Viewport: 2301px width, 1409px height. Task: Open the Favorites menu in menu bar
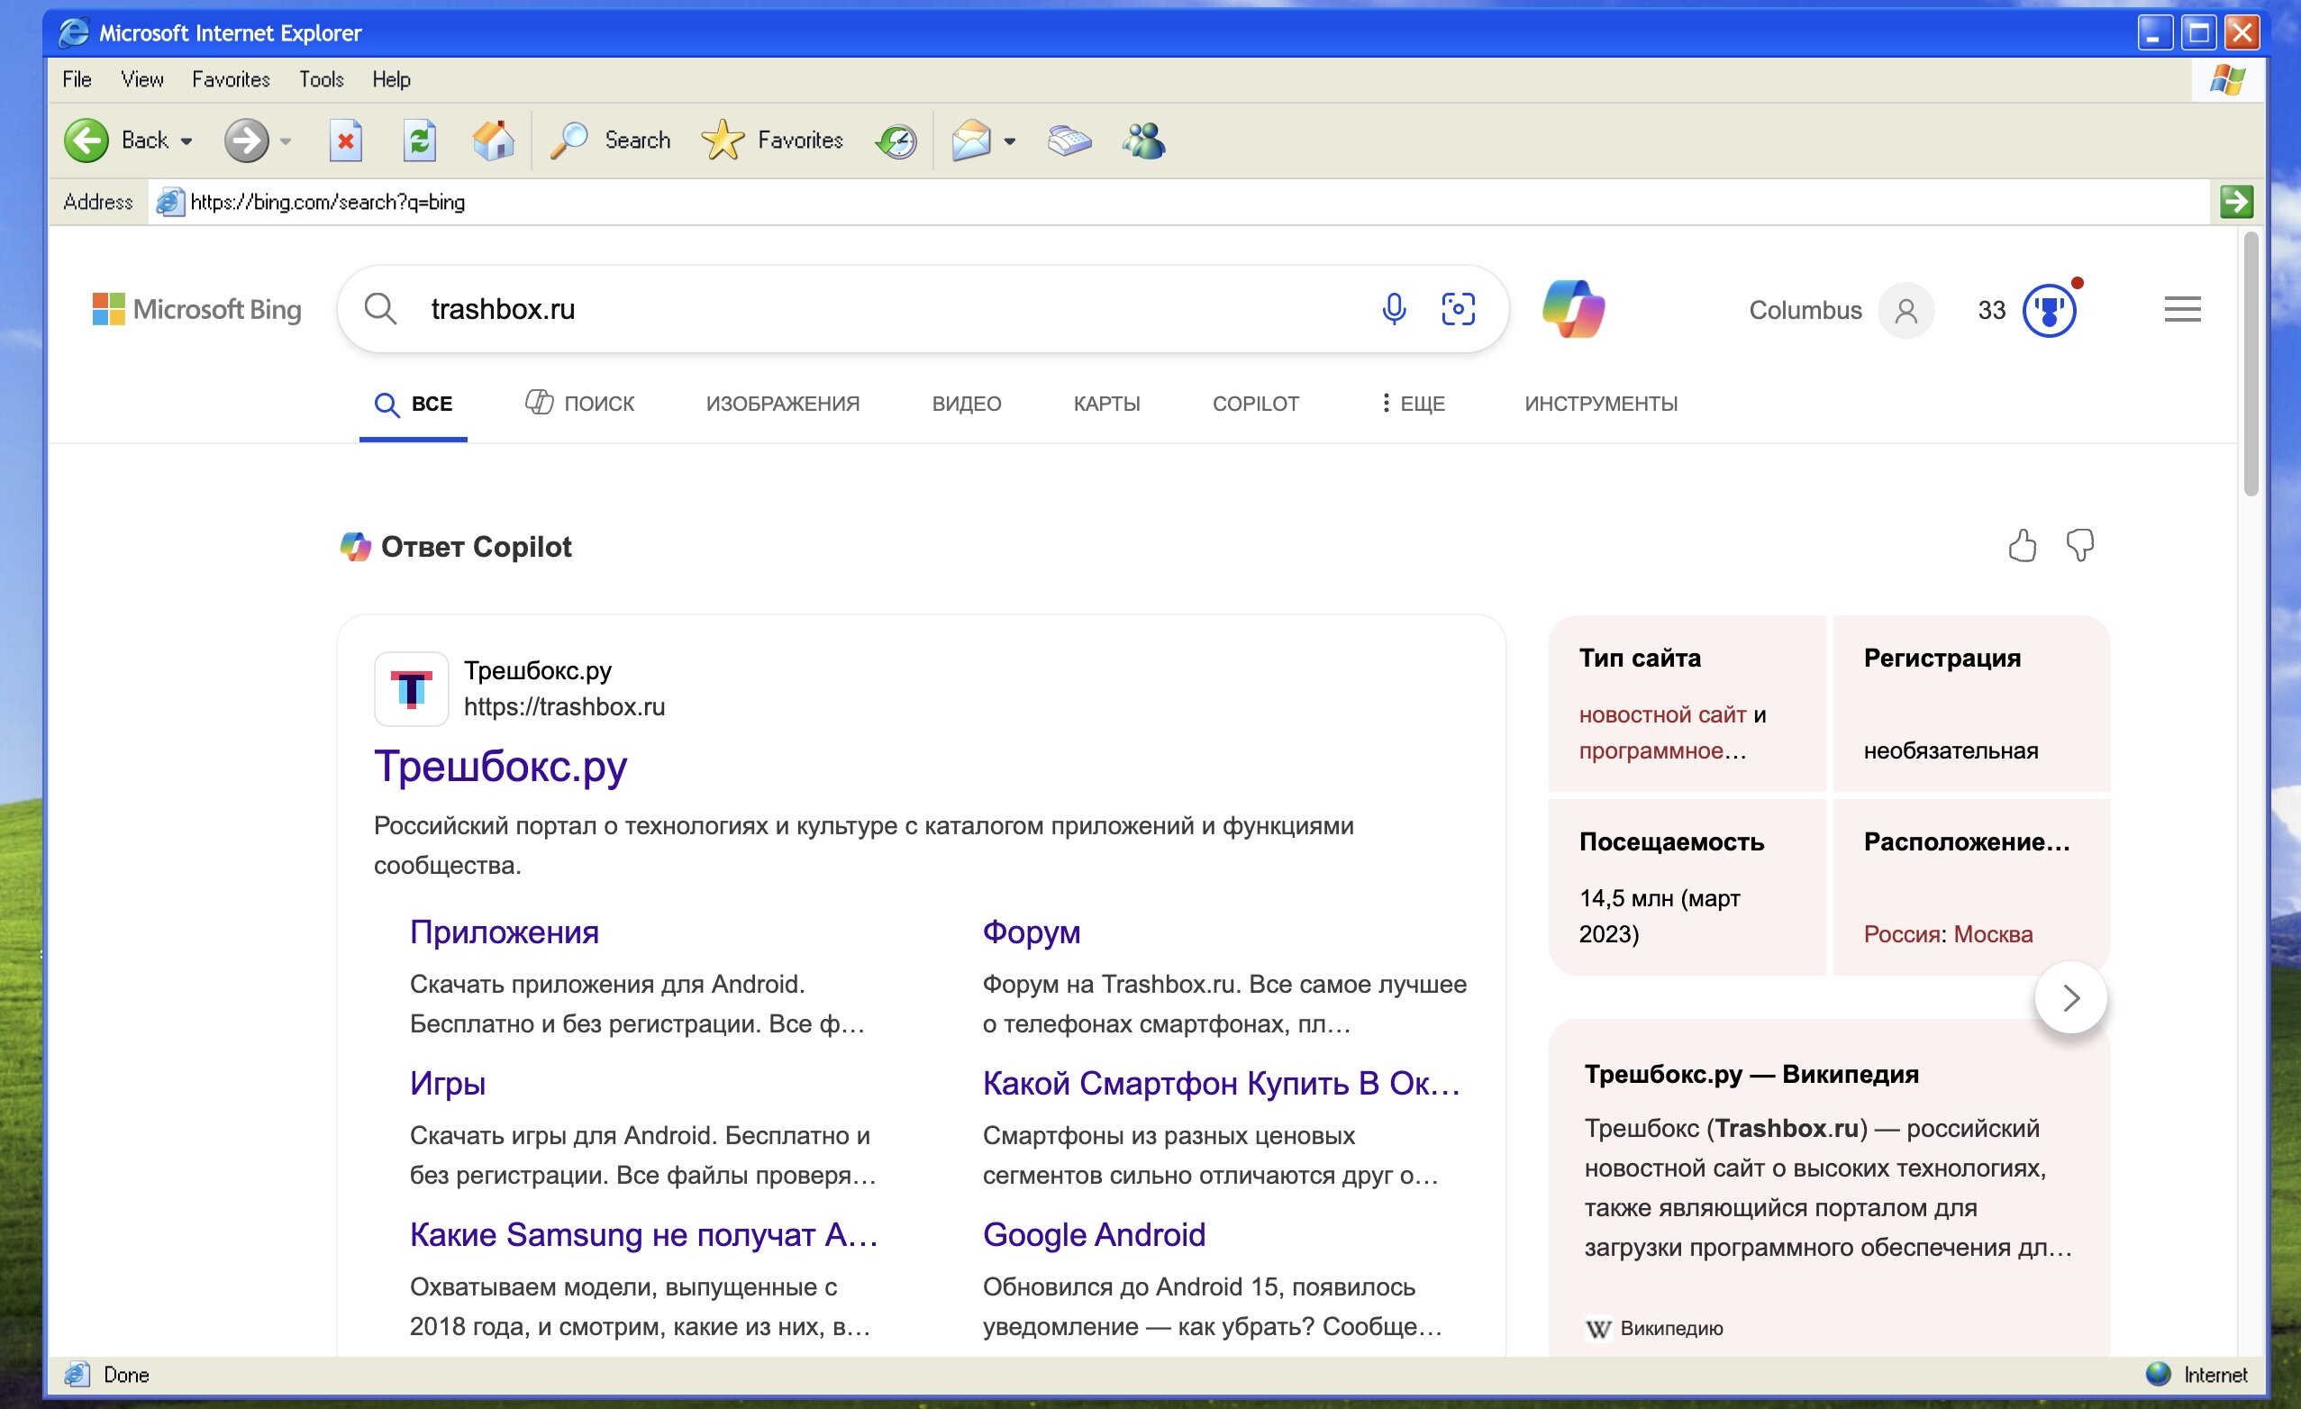point(231,79)
